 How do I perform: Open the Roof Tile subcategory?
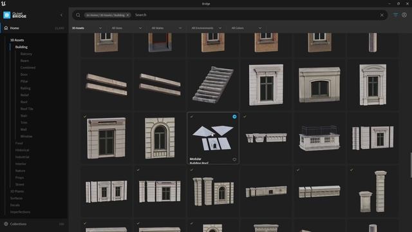[27, 109]
